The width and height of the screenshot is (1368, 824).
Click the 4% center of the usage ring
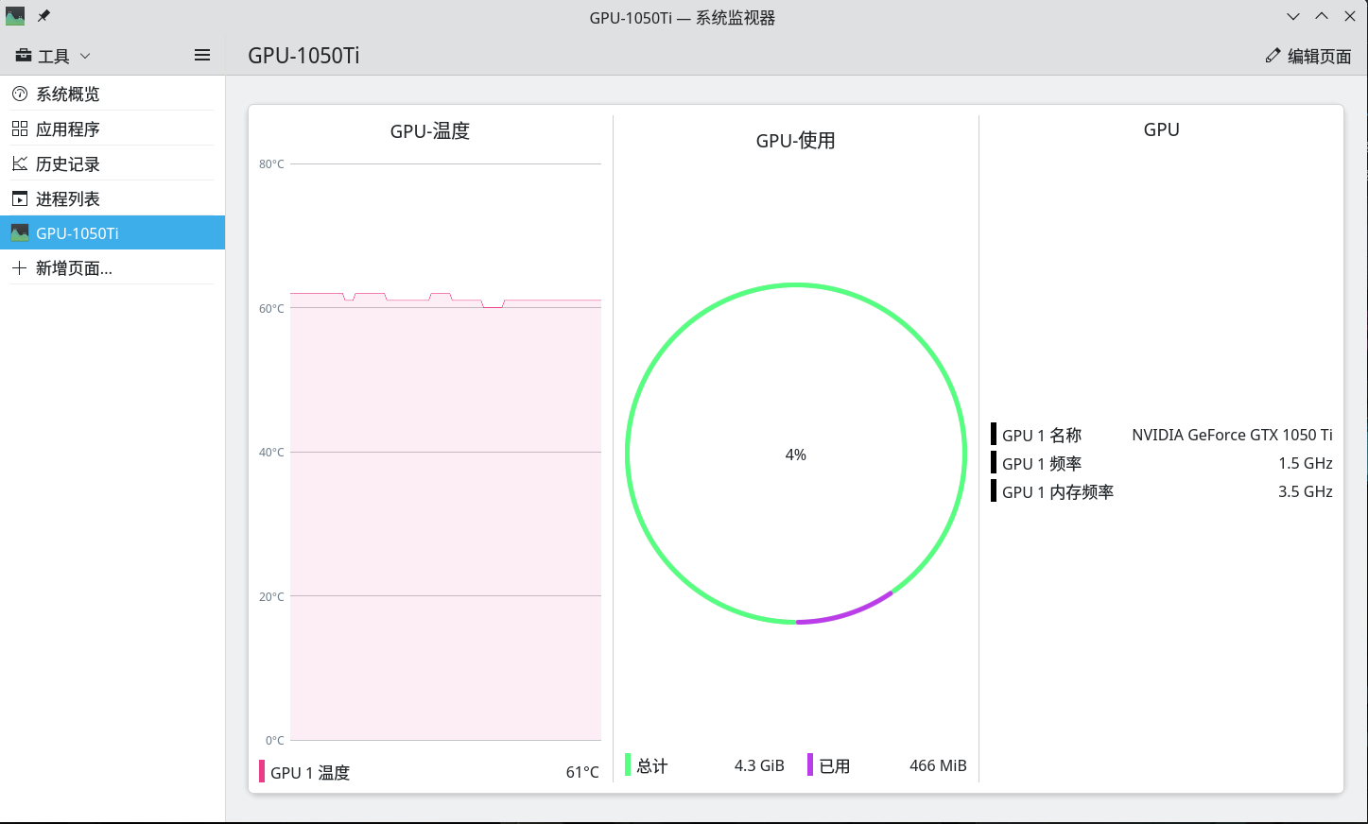point(796,455)
